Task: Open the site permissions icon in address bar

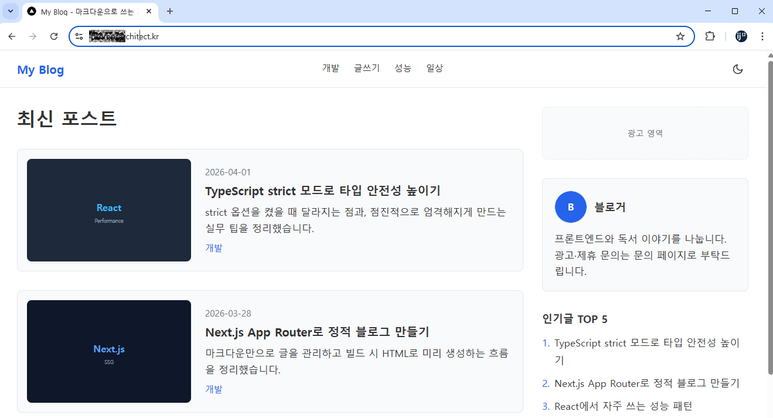Action: pos(79,36)
